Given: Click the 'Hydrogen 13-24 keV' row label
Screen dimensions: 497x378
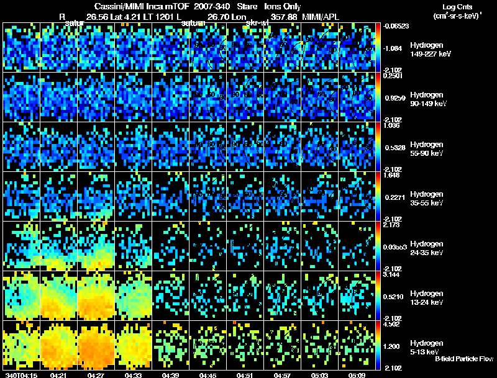Looking at the screenshot, I should point(427,298).
